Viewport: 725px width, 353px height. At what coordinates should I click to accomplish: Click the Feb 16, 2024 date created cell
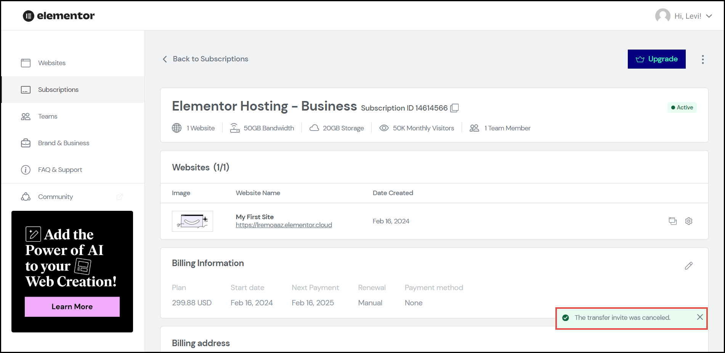pyautogui.click(x=391, y=221)
